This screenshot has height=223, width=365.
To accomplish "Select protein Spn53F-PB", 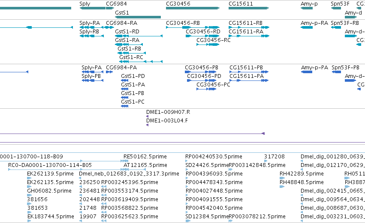I will pos(345,68).
